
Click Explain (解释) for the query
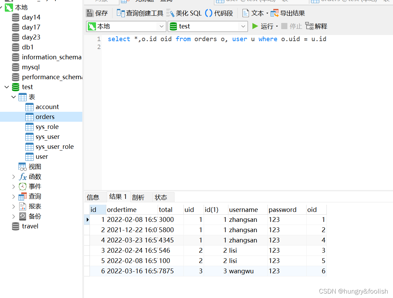click(x=316, y=26)
